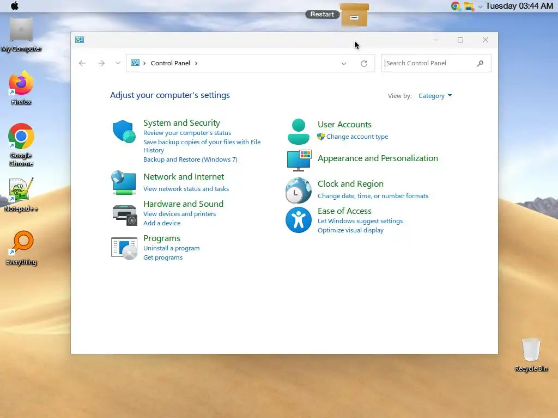Click Let Windows suggest settings link

click(x=360, y=221)
